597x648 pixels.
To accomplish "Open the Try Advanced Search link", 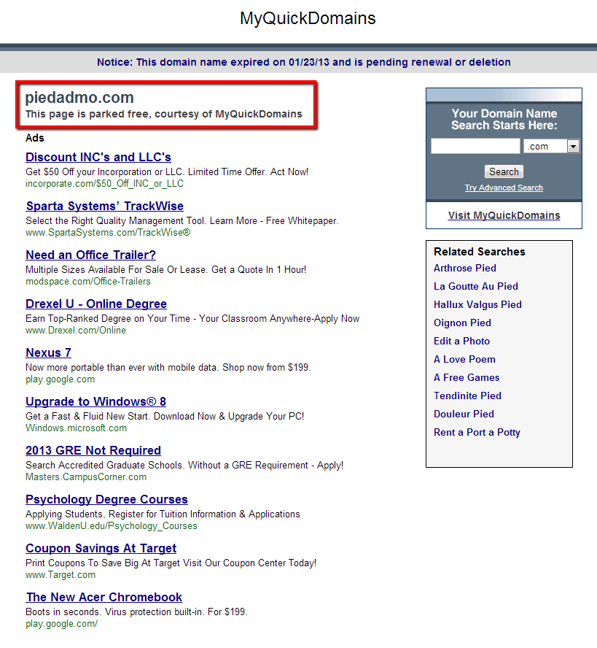I will pos(504,188).
